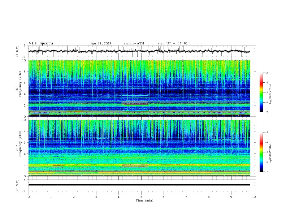The height and width of the screenshot is (221, 286).
Task: Click the ch.3(V) flat black trace
Action: coord(139,185)
